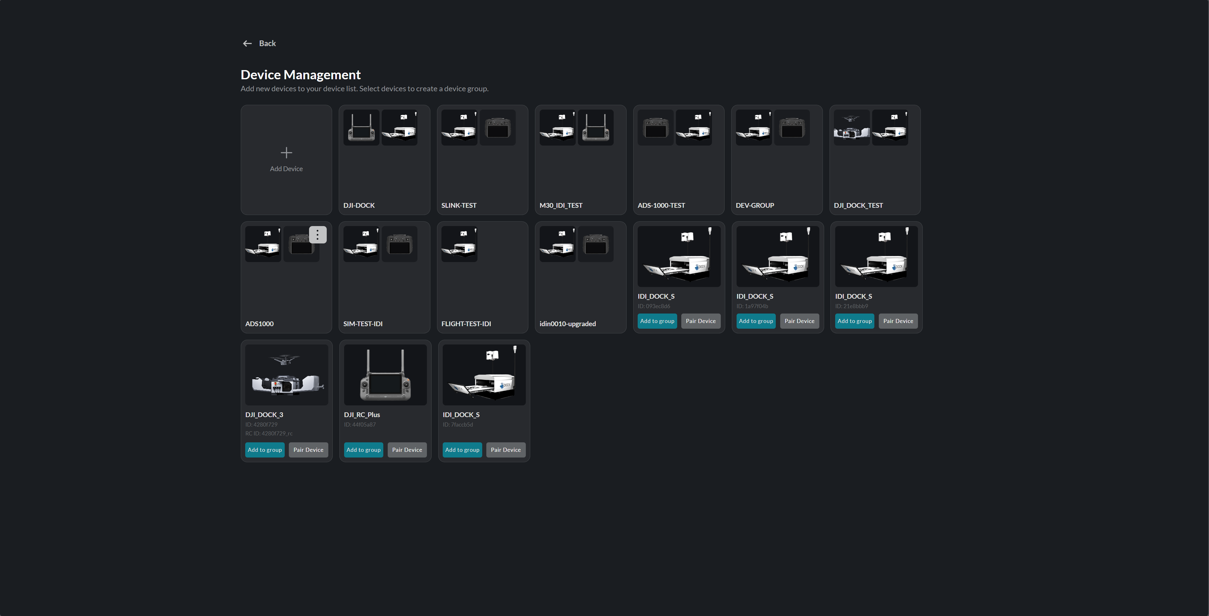Open the back arrow icon
1209x616 pixels.
pos(248,43)
